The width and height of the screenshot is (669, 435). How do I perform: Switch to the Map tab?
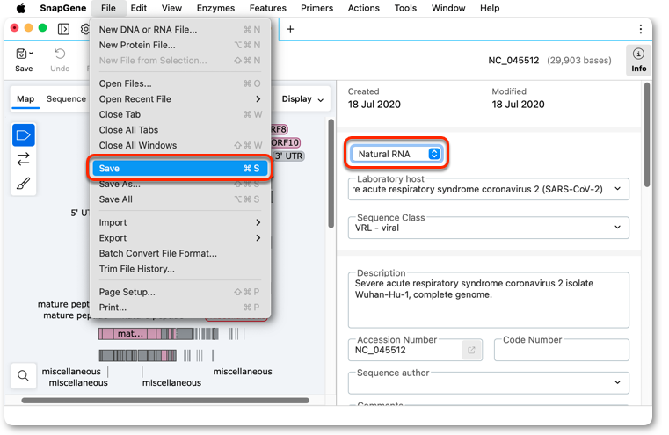(x=25, y=99)
